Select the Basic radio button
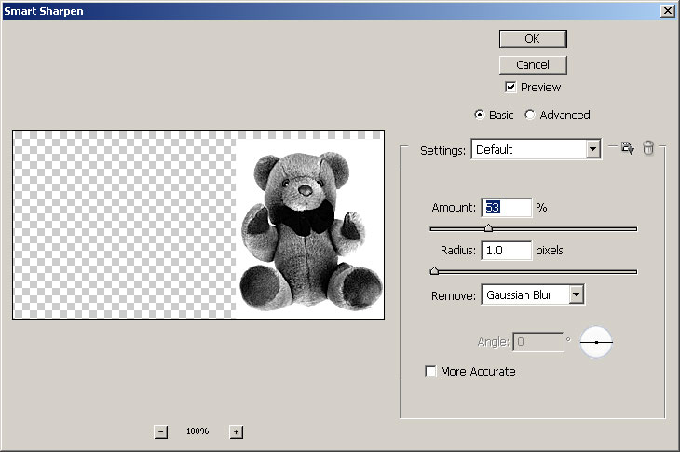The width and height of the screenshot is (680, 452). [479, 115]
